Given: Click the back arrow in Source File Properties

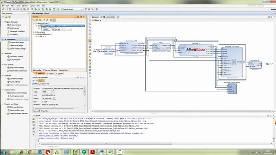Looking at the screenshot, I should (34, 81).
